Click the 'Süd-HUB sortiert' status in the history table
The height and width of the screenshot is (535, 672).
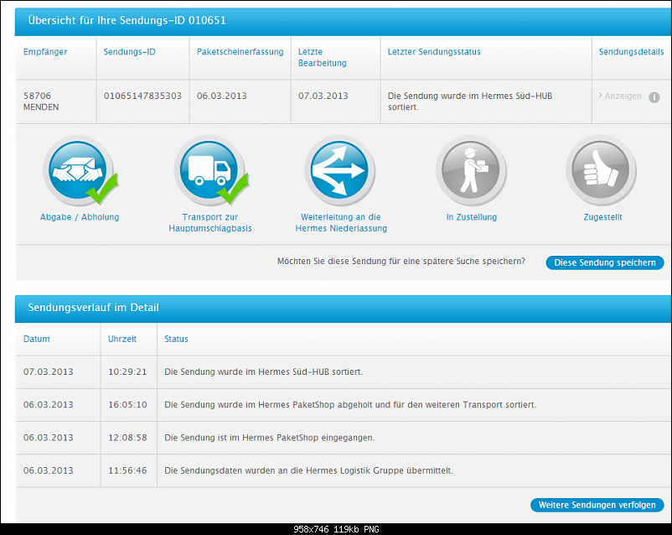click(x=264, y=371)
